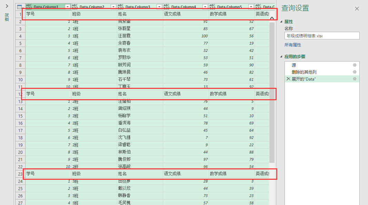This screenshot has width=368, height=205.
Task: Open filter dropdown for Data.Column2
Action: (113, 7)
